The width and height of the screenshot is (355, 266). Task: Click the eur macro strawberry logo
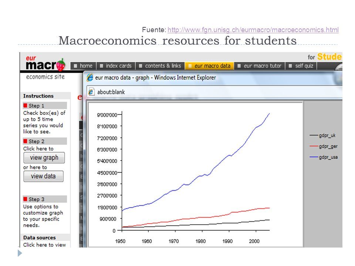(x=45, y=63)
